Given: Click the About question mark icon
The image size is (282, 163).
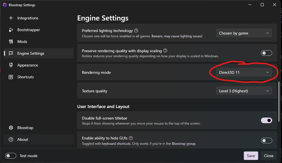Looking at the screenshot, I should point(11,139).
